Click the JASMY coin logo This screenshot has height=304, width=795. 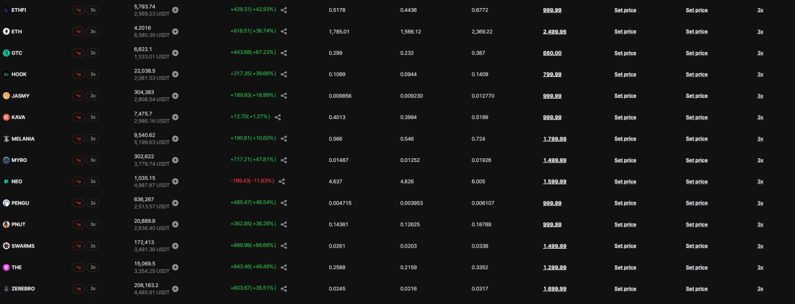[6, 96]
